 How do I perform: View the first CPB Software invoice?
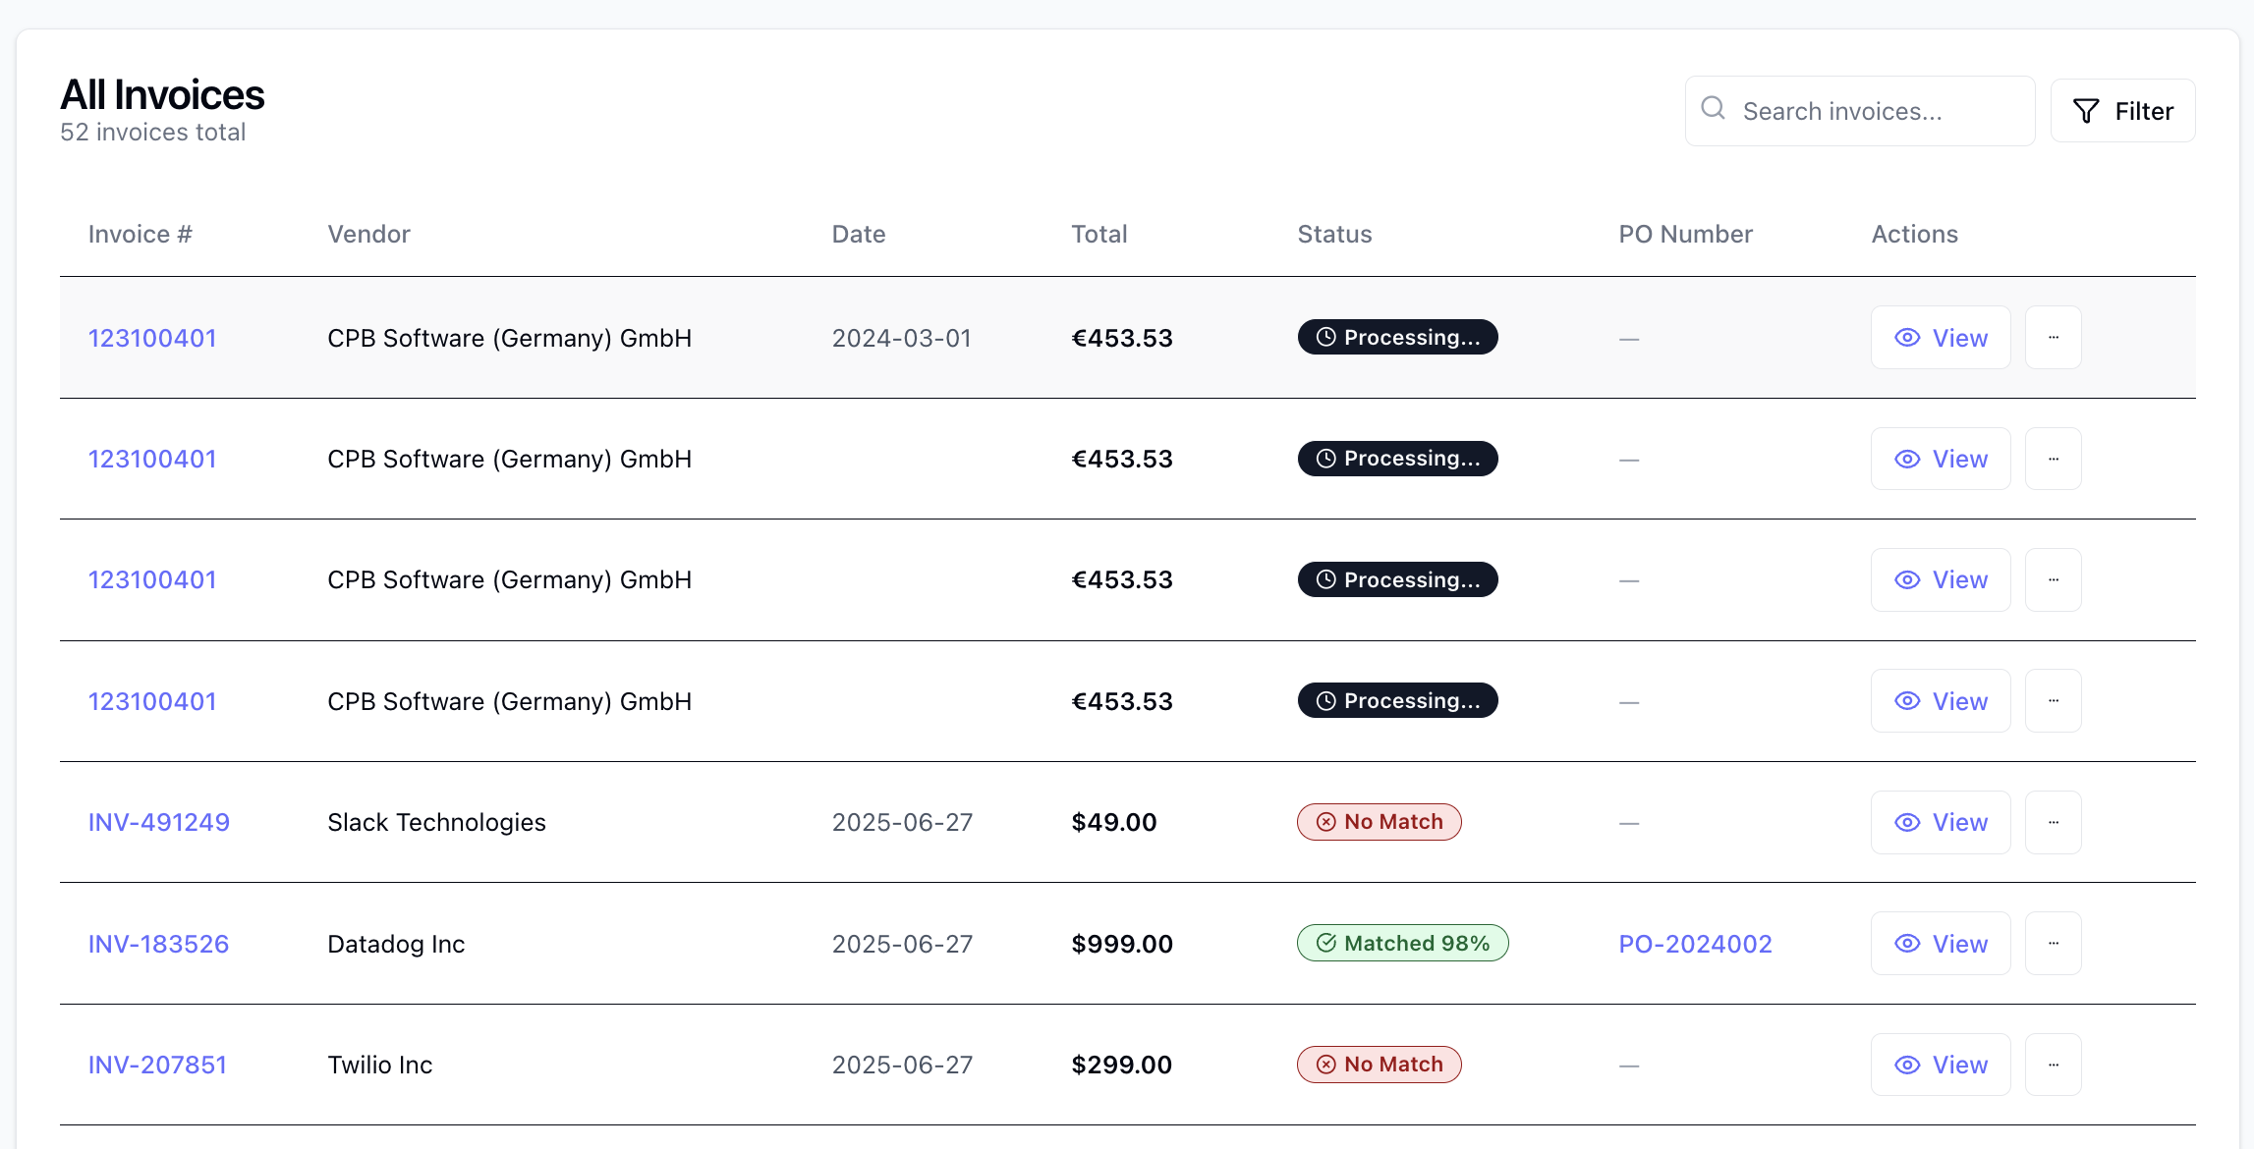(1941, 338)
